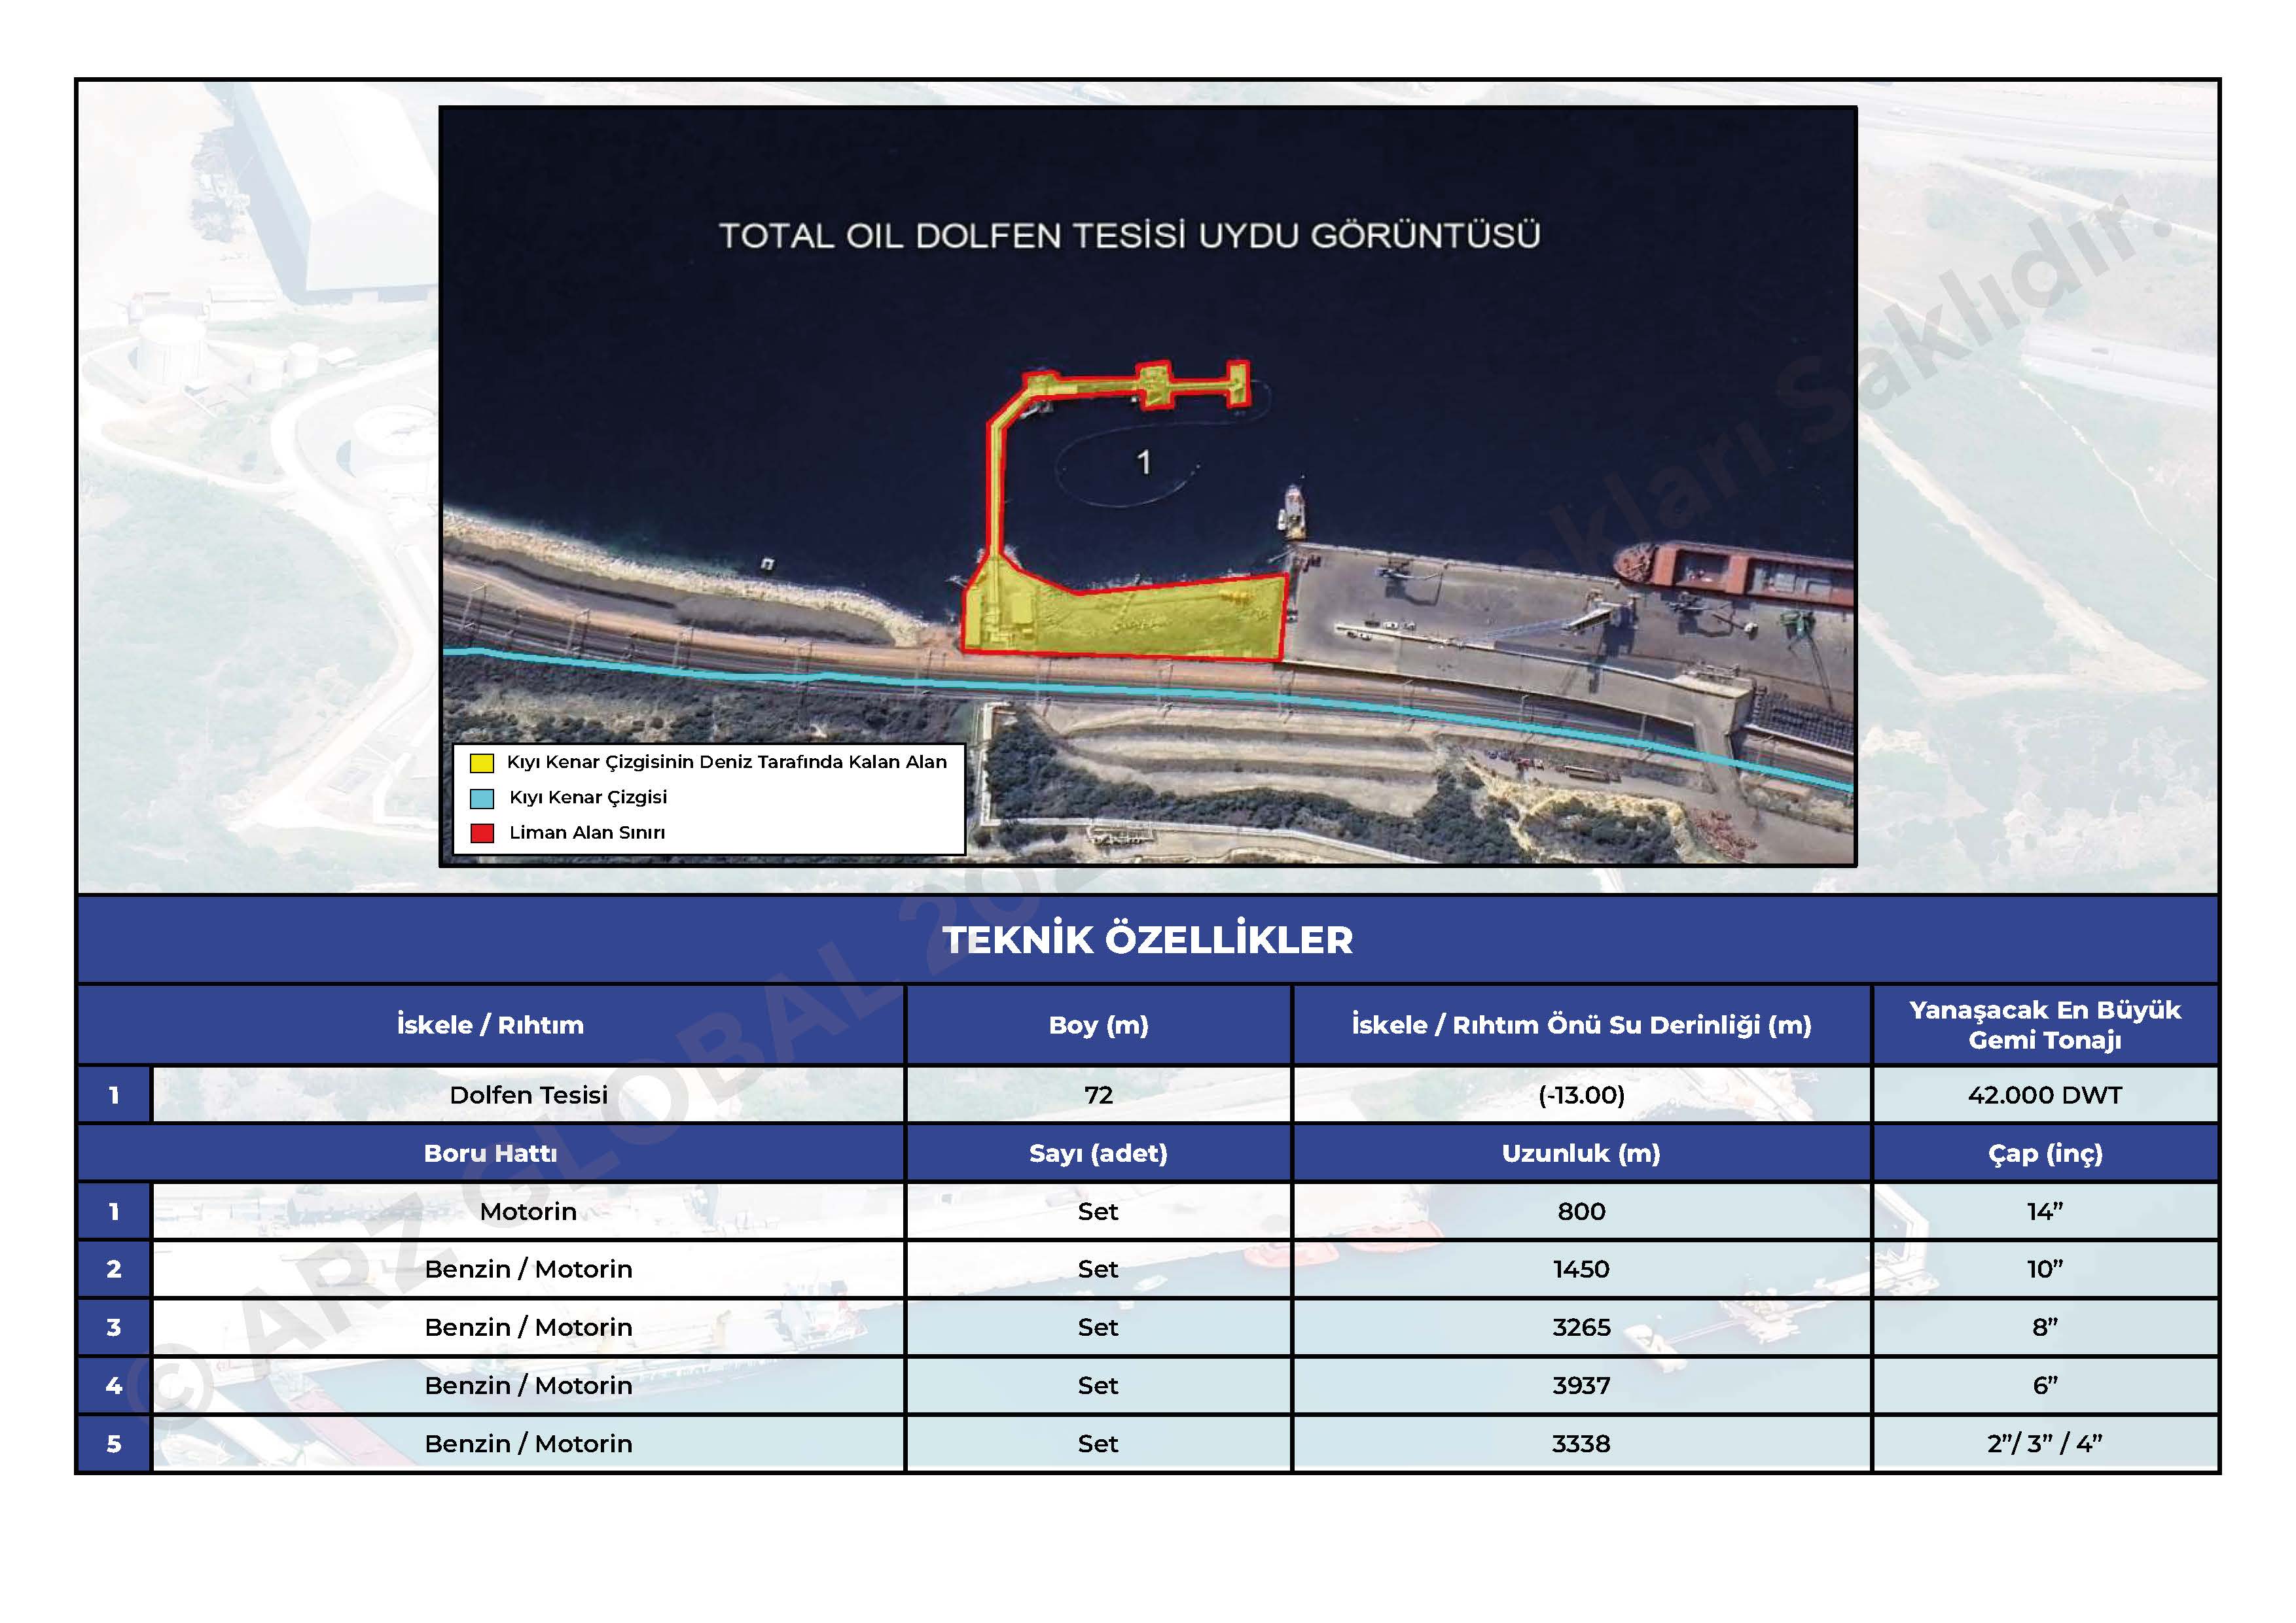The height and width of the screenshot is (1623, 2296).
Task: Select the '800' length cell
Action: [x=1581, y=1212]
